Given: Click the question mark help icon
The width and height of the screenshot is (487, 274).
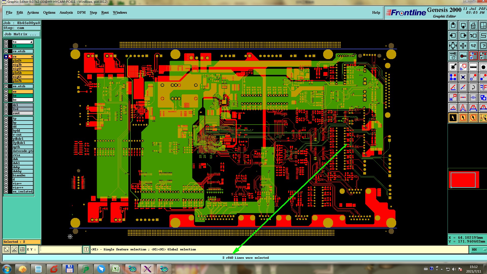Looking at the screenshot, I should pos(483,46).
